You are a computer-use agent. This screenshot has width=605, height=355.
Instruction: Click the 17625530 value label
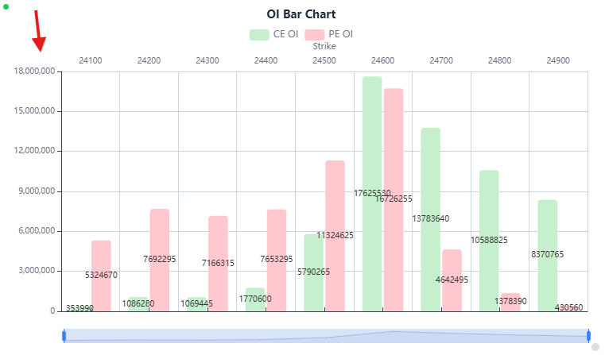[x=372, y=193]
